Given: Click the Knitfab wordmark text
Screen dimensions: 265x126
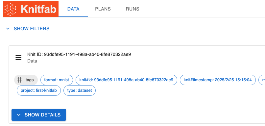Looking at the screenshot, I should pyautogui.click(x=38, y=9).
